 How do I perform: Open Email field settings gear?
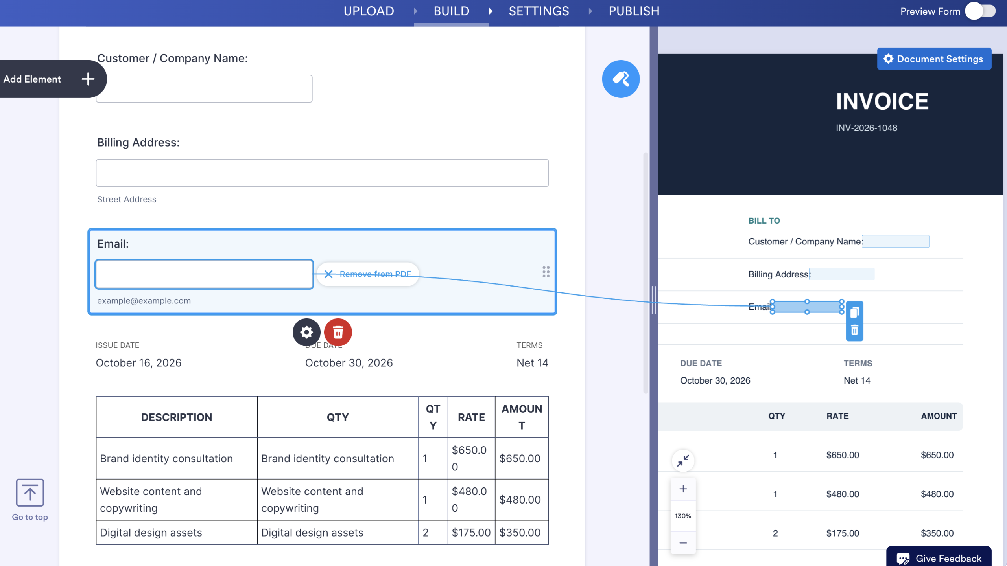coord(306,332)
